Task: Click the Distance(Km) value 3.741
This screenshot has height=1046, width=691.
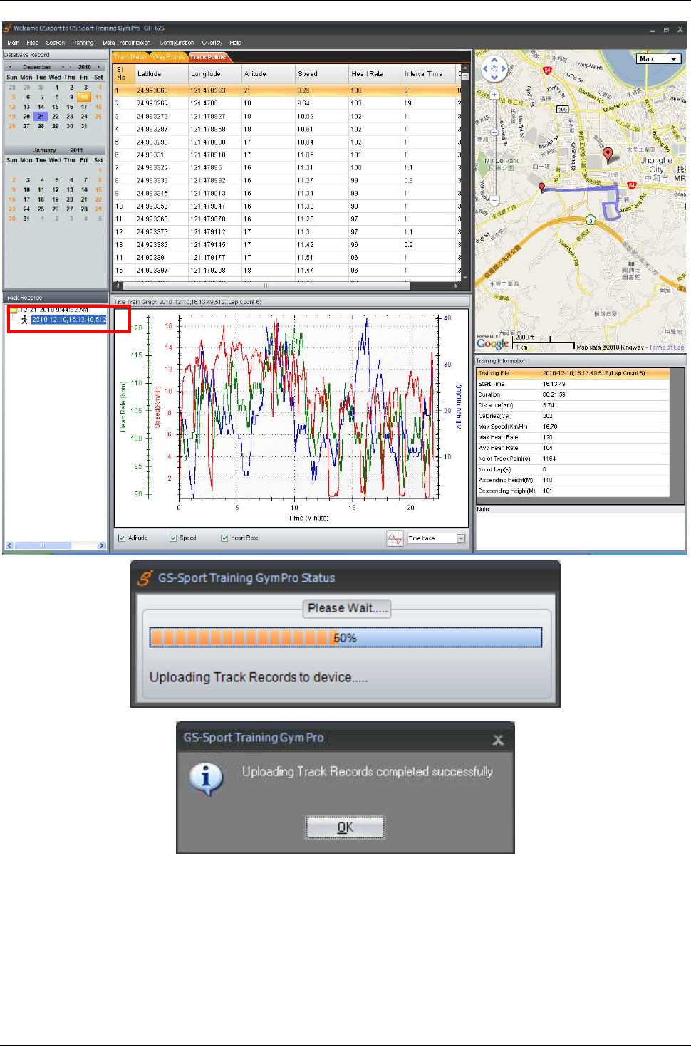Action: pyautogui.click(x=550, y=405)
